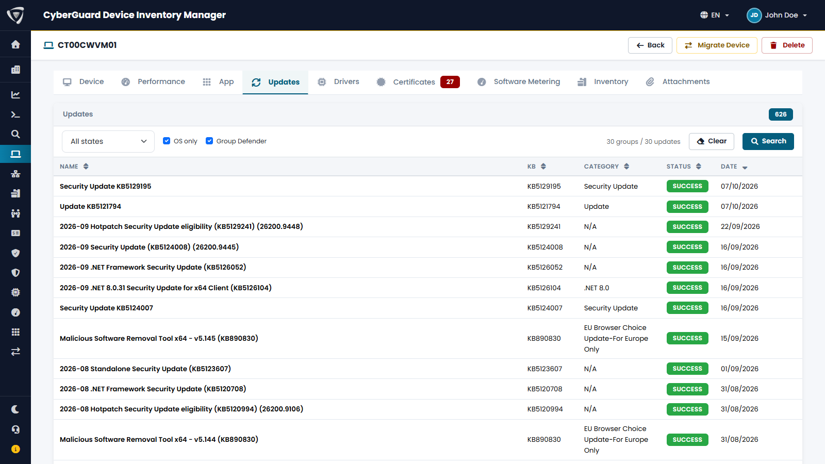Toggle dark mode moon icon
The image size is (825, 464).
pyautogui.click(x=15, y=409)
